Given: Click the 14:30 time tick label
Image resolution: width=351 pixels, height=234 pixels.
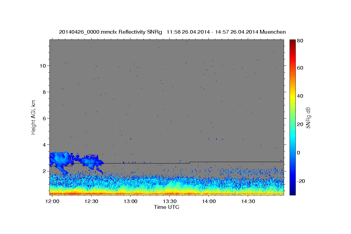Looking at the screenshot, I should coord(248,202).
